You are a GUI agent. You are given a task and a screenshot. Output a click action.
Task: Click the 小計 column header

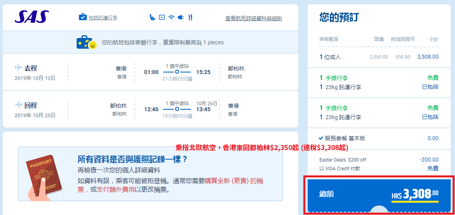(434, 39)
